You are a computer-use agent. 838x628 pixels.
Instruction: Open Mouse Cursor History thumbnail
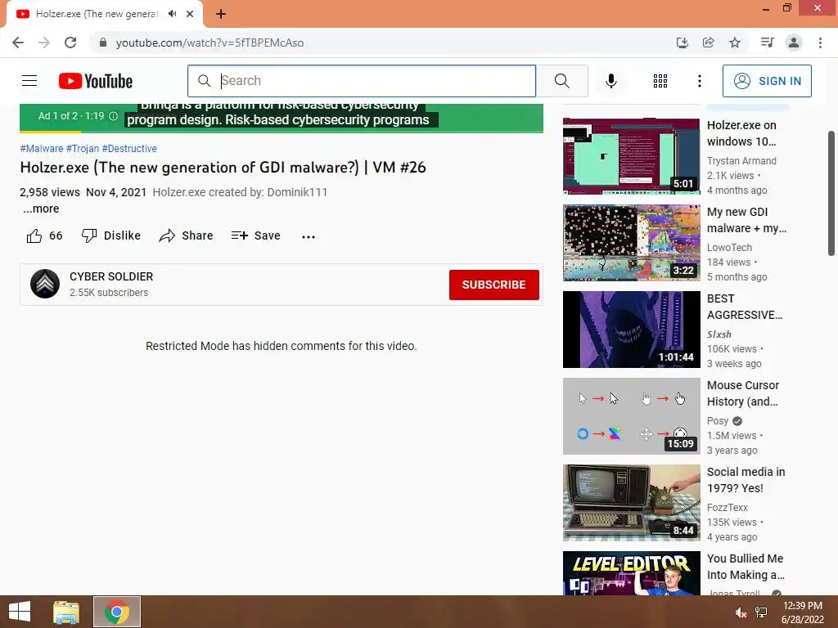click(631, 416)
